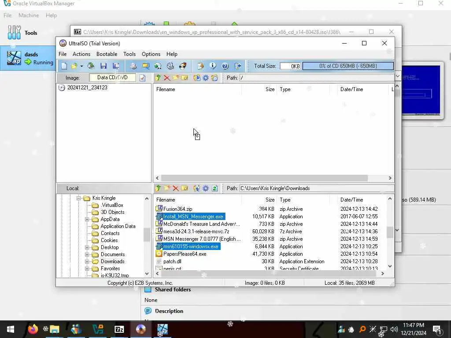Click the Burn CD/DVD Image icon
The image size is (451, 338).
[x=183, y=66]
